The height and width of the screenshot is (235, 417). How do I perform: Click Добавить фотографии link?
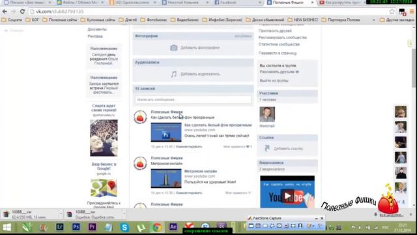200,48
